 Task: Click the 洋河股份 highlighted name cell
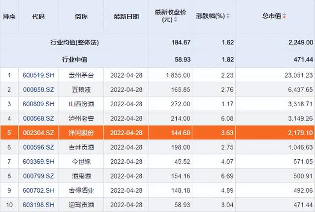click(x=81, y=133)
